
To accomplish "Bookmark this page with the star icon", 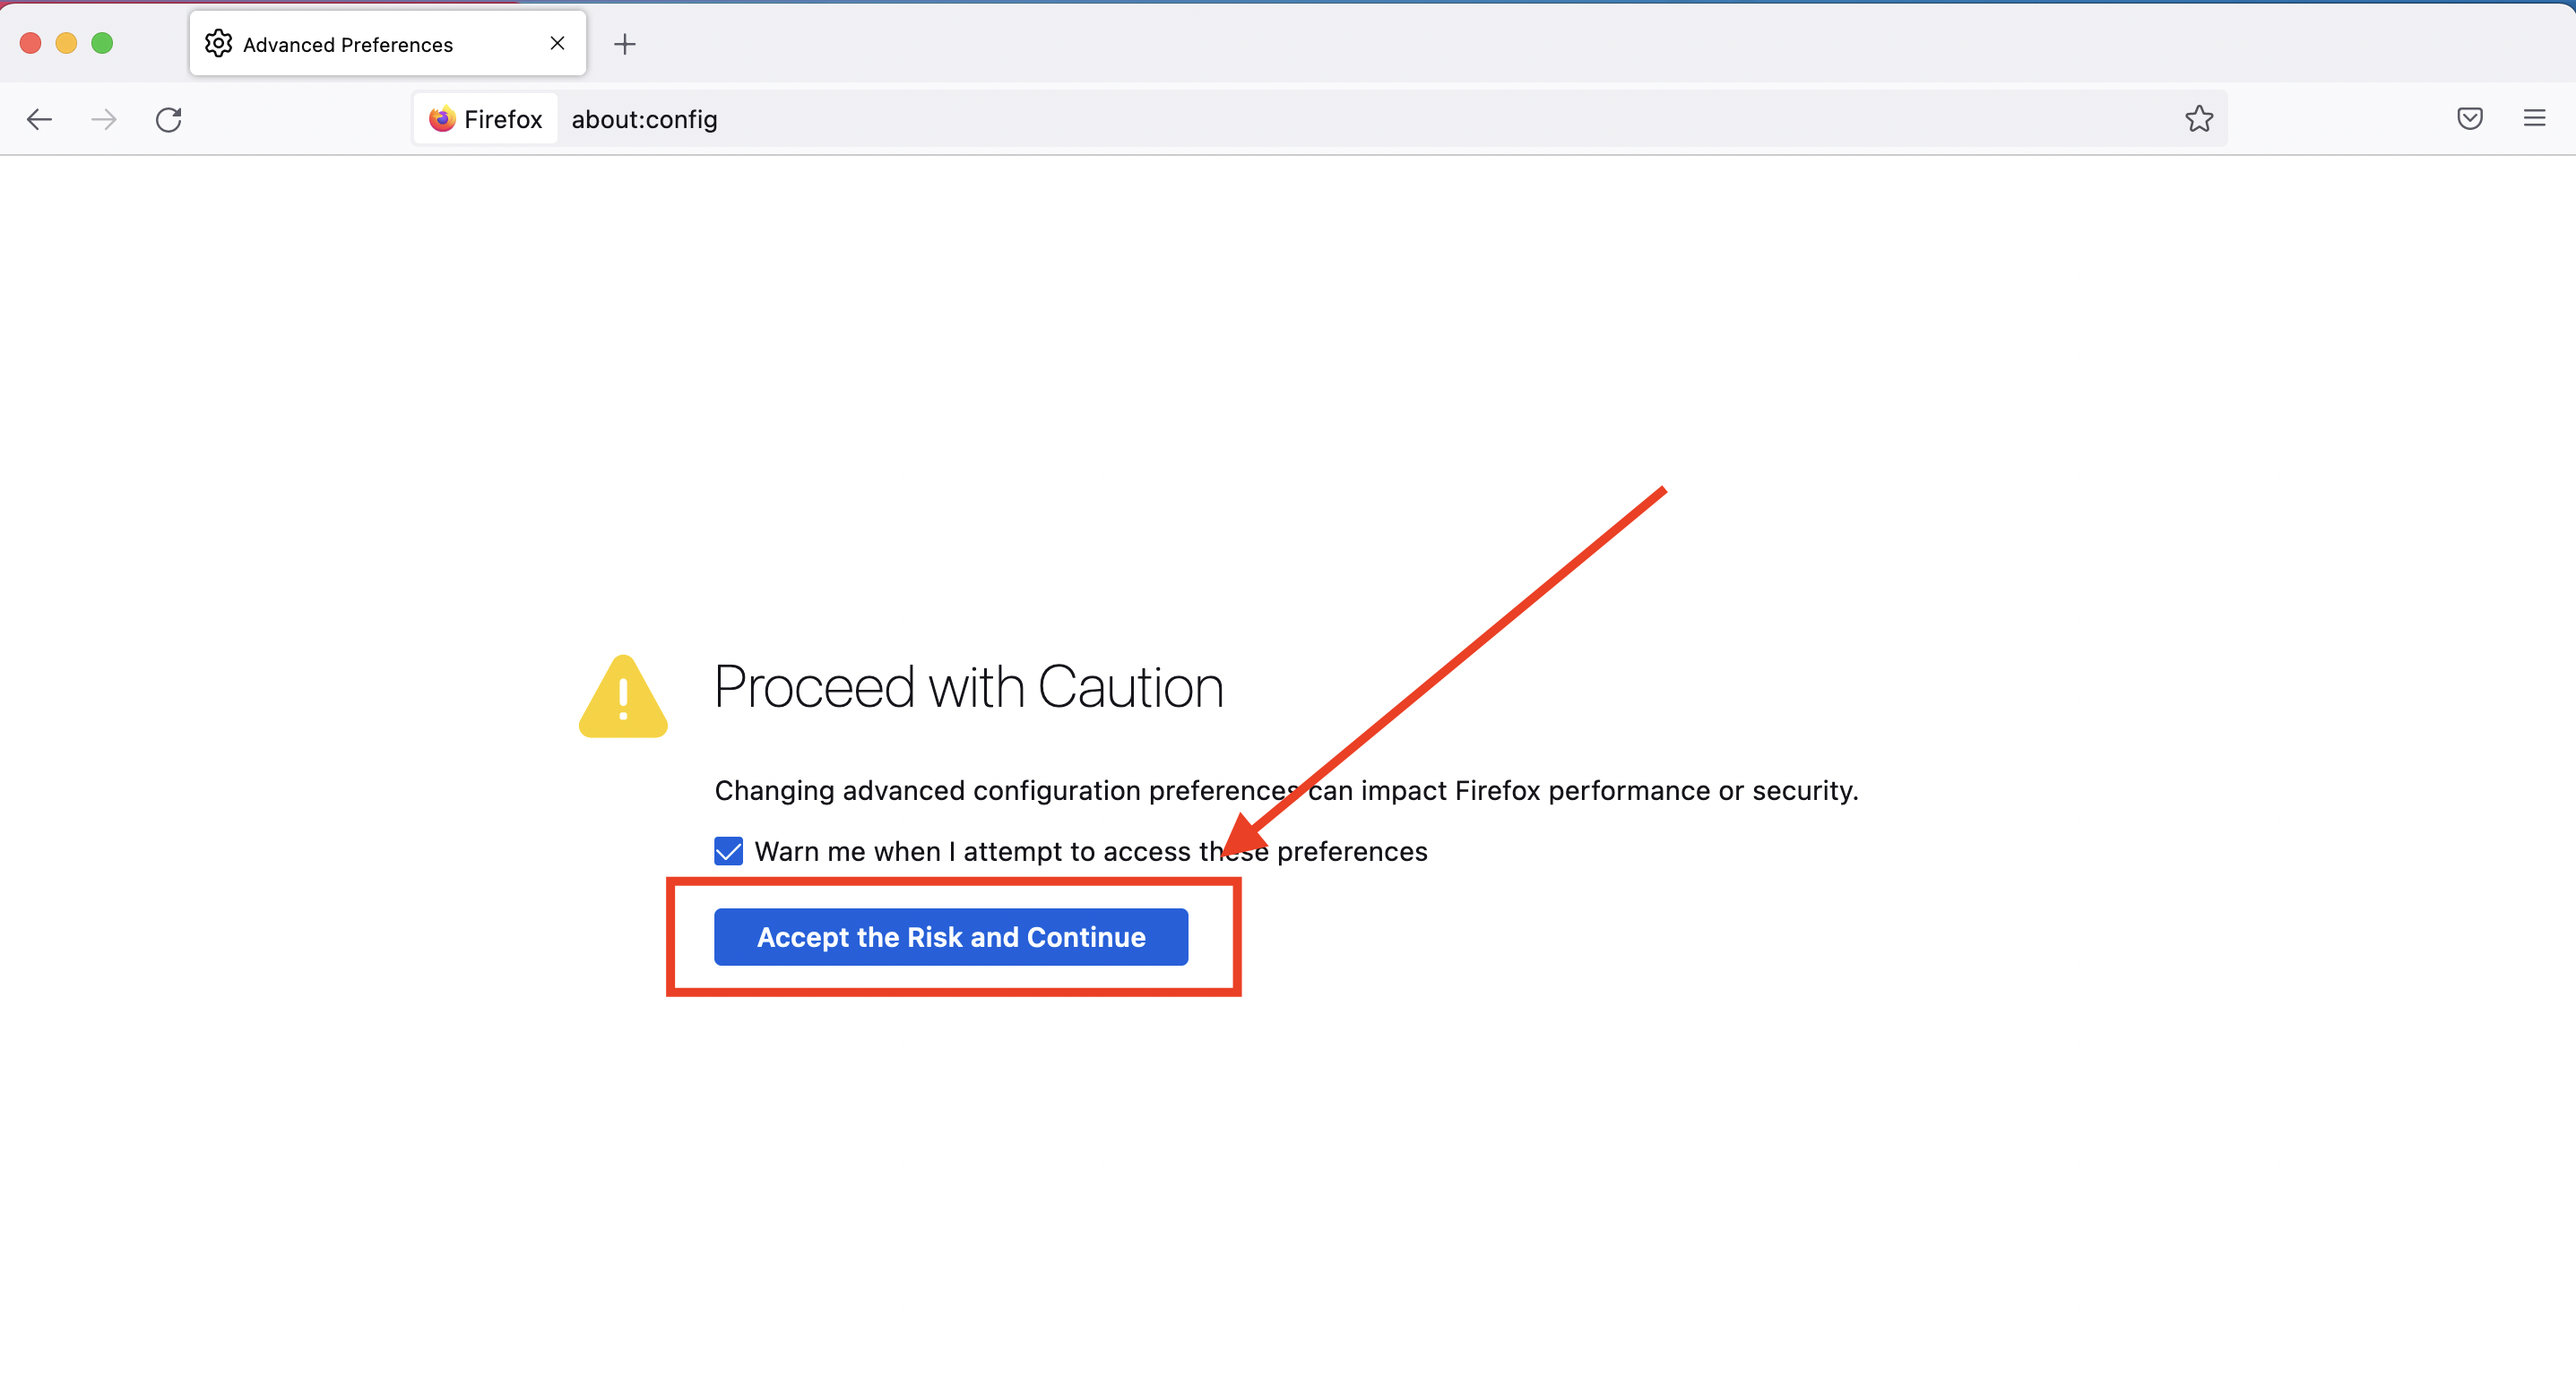I will point(2199,119).
